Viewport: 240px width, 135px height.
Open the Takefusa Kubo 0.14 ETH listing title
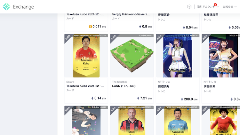pyautogui.click(x=85, y=86)
